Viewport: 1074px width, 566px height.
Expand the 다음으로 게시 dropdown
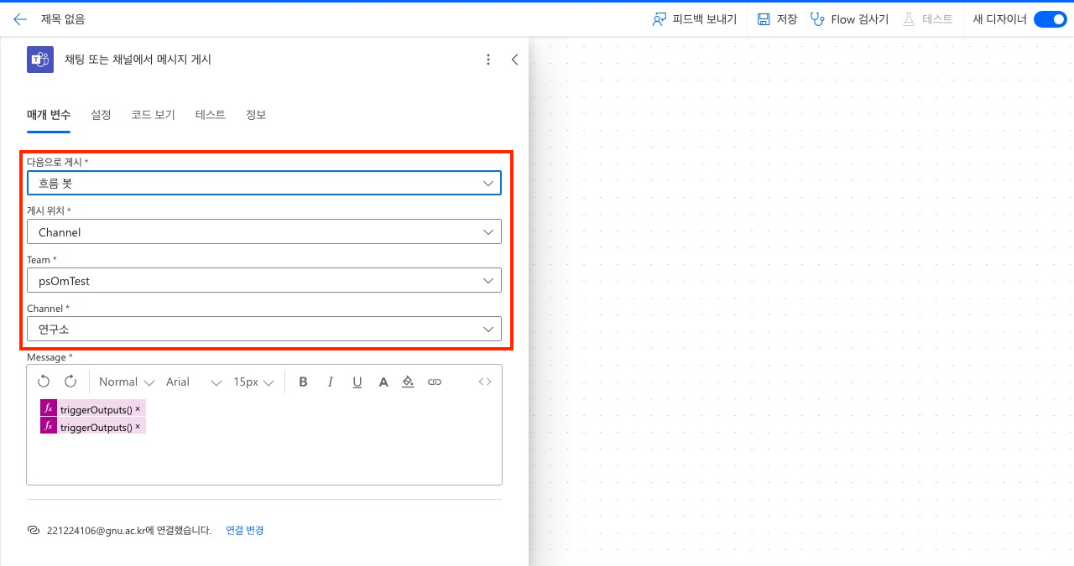263,183
